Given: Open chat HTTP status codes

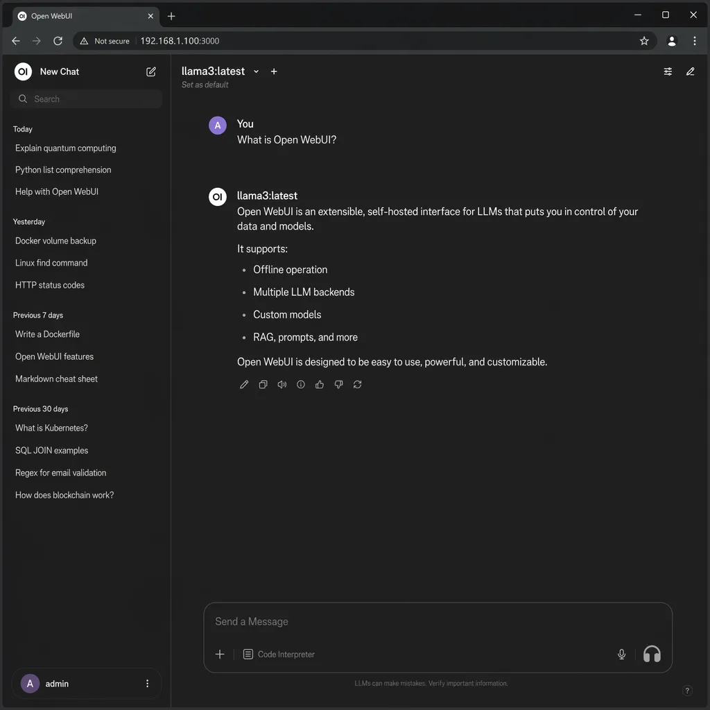Looking at the screenshot, I should pyautogui.click(x=50, y=285).
